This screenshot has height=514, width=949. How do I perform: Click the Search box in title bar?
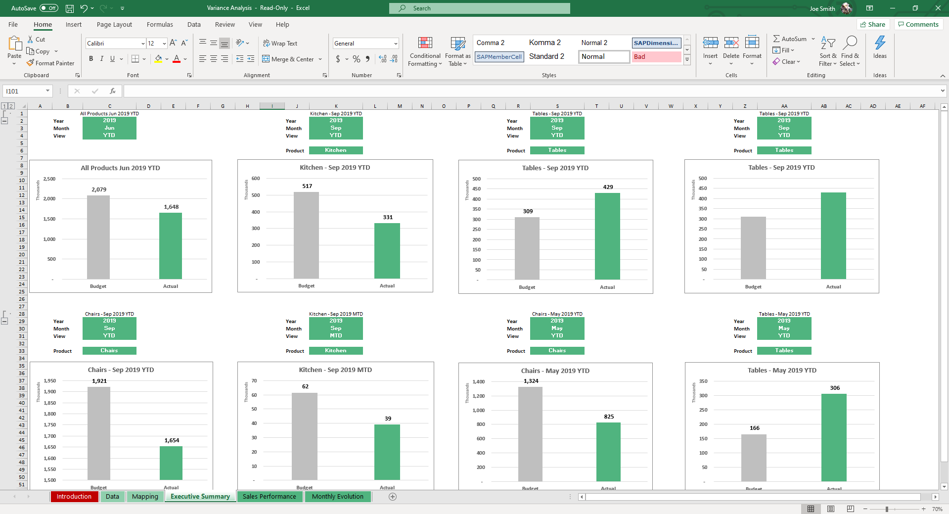coord(480,8)
